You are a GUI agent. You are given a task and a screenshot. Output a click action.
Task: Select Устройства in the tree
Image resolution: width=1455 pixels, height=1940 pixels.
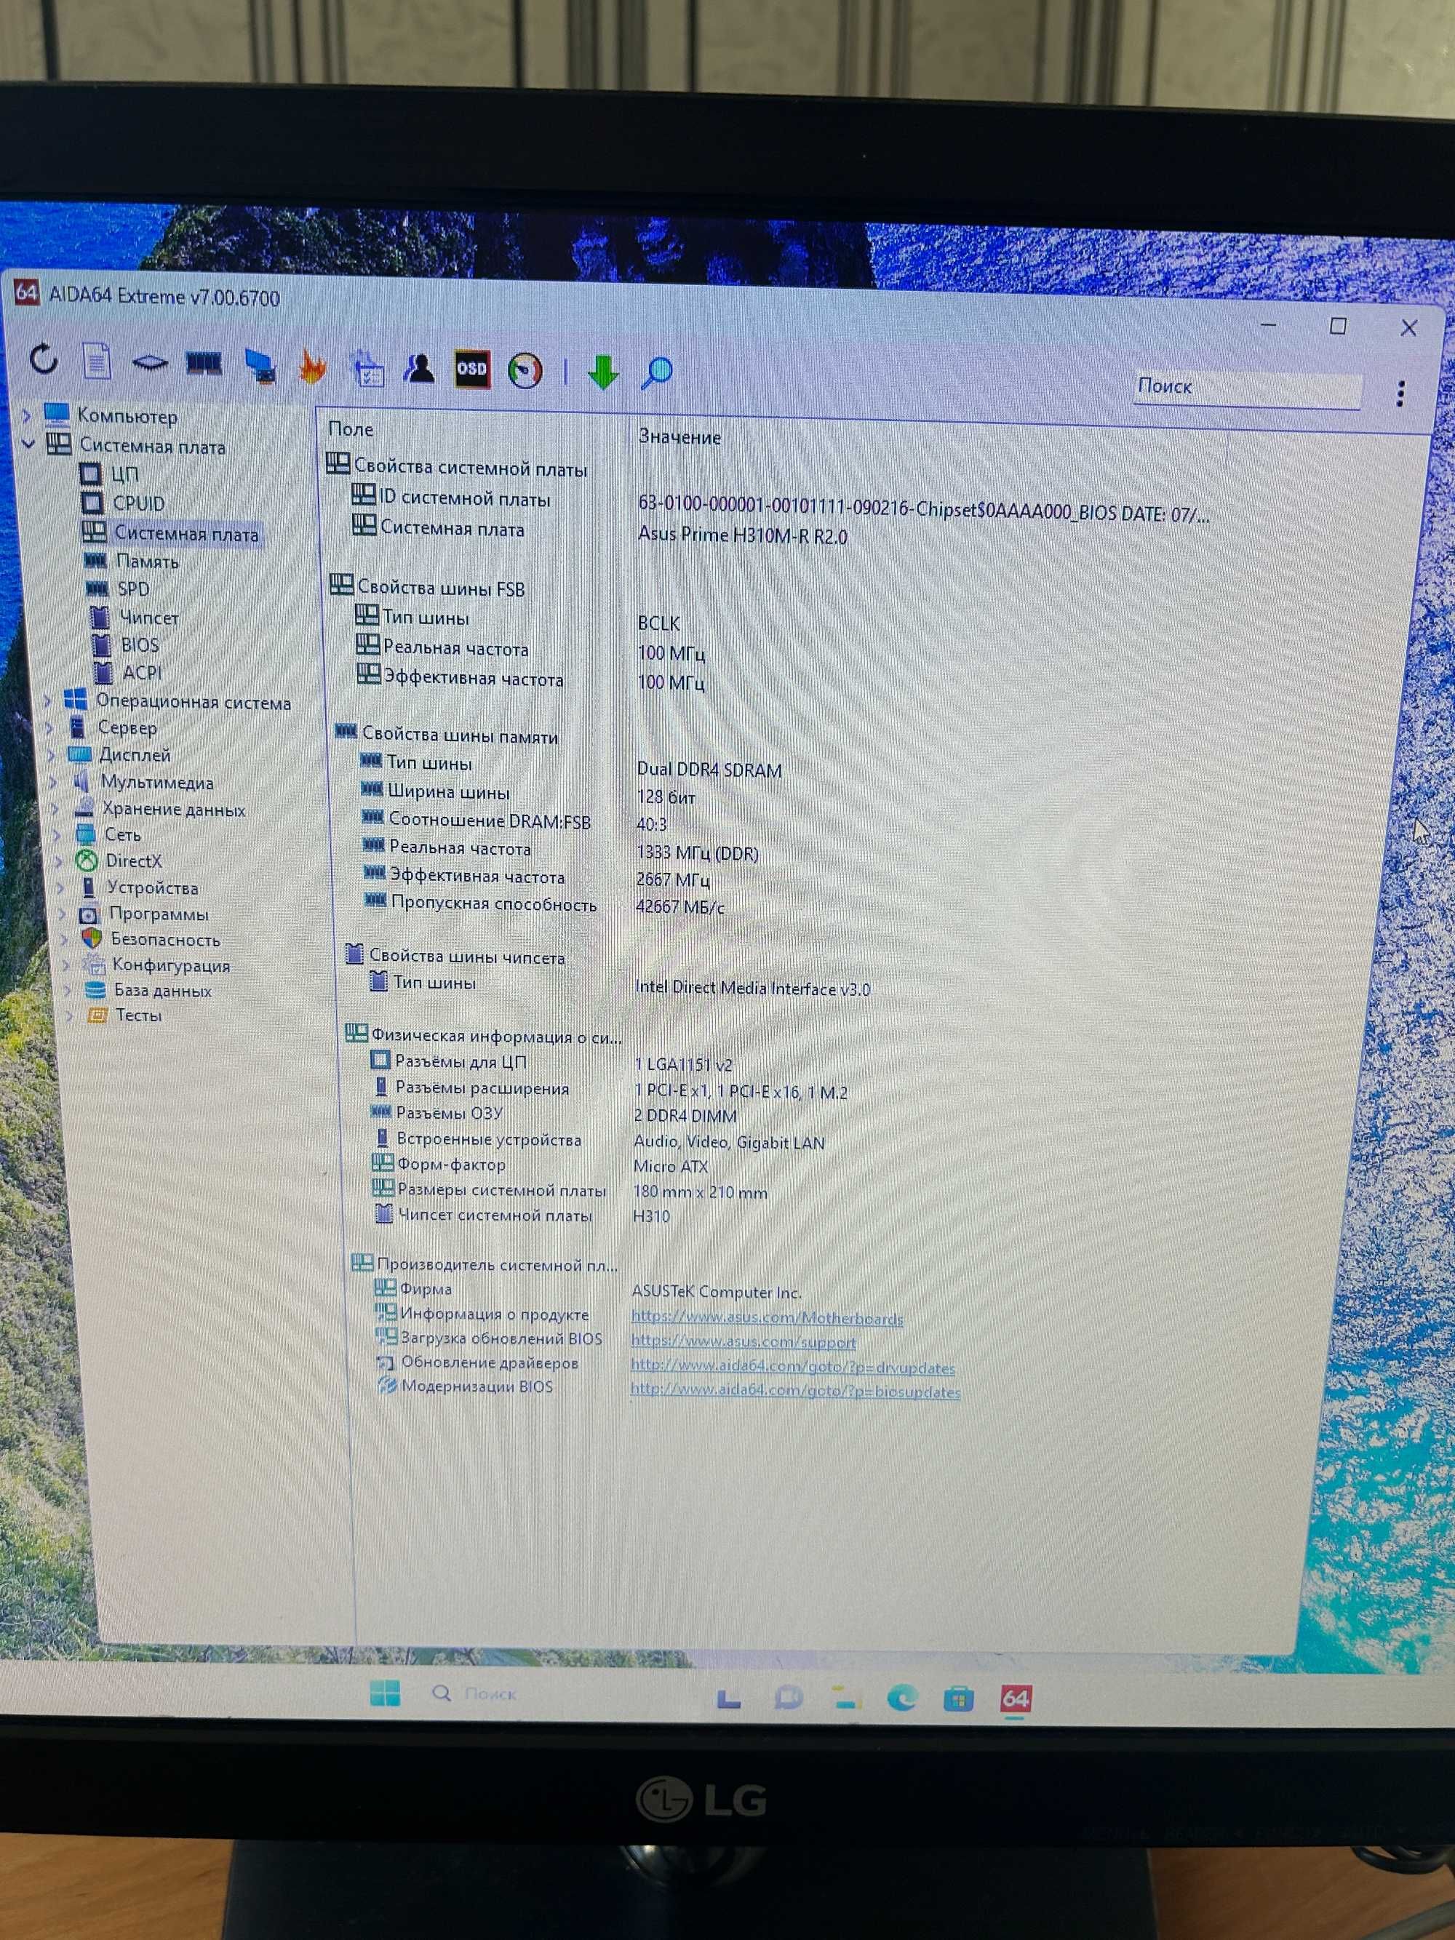tap(152, 887)
